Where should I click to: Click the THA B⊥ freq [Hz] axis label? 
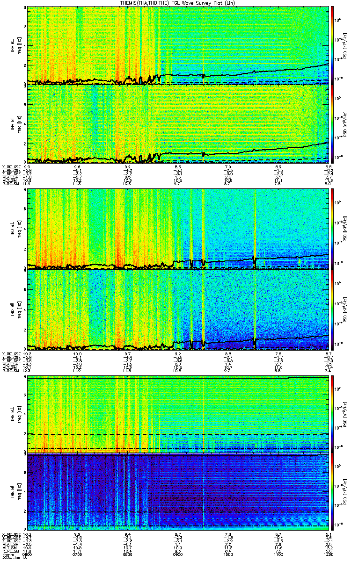pos(20,45)
